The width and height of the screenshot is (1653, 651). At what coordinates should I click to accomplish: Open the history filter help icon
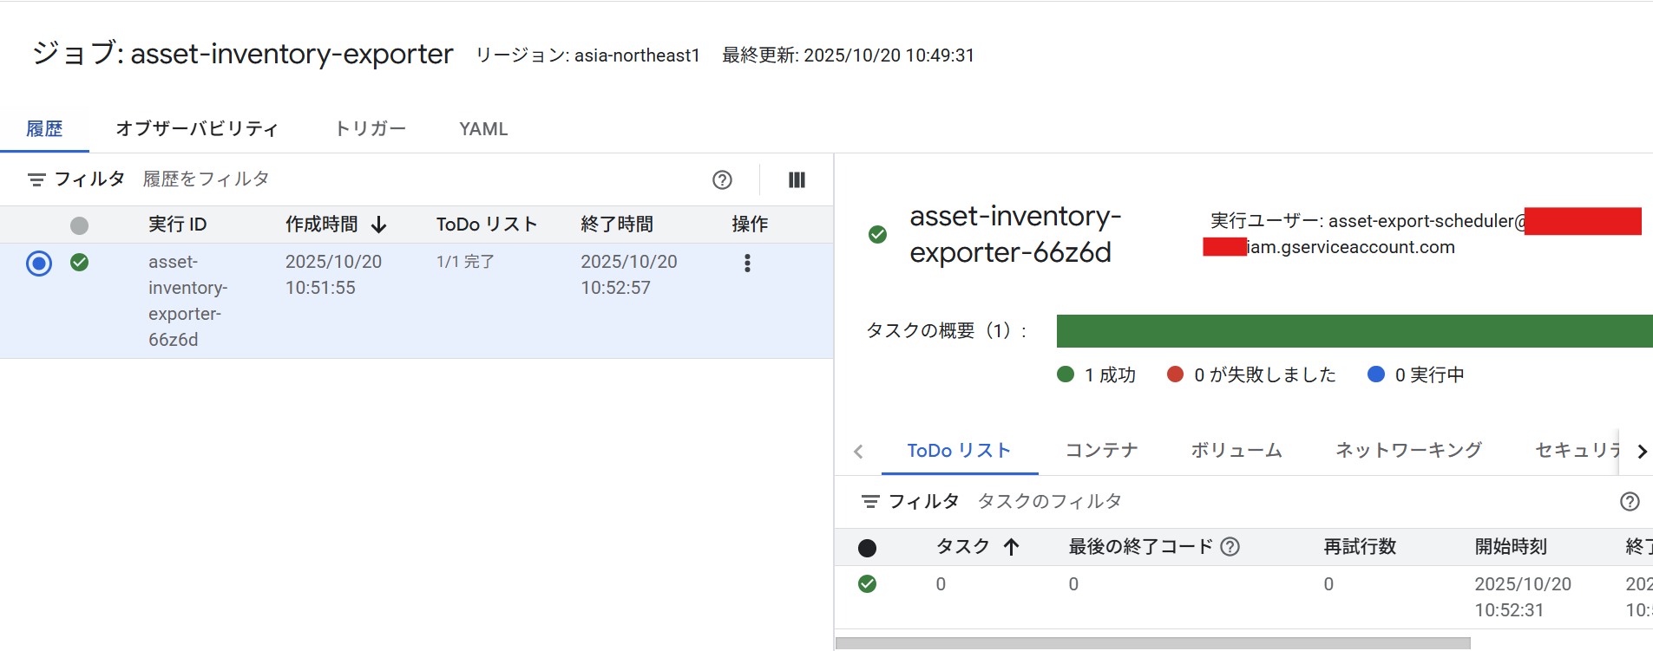(x=722, y=179)
